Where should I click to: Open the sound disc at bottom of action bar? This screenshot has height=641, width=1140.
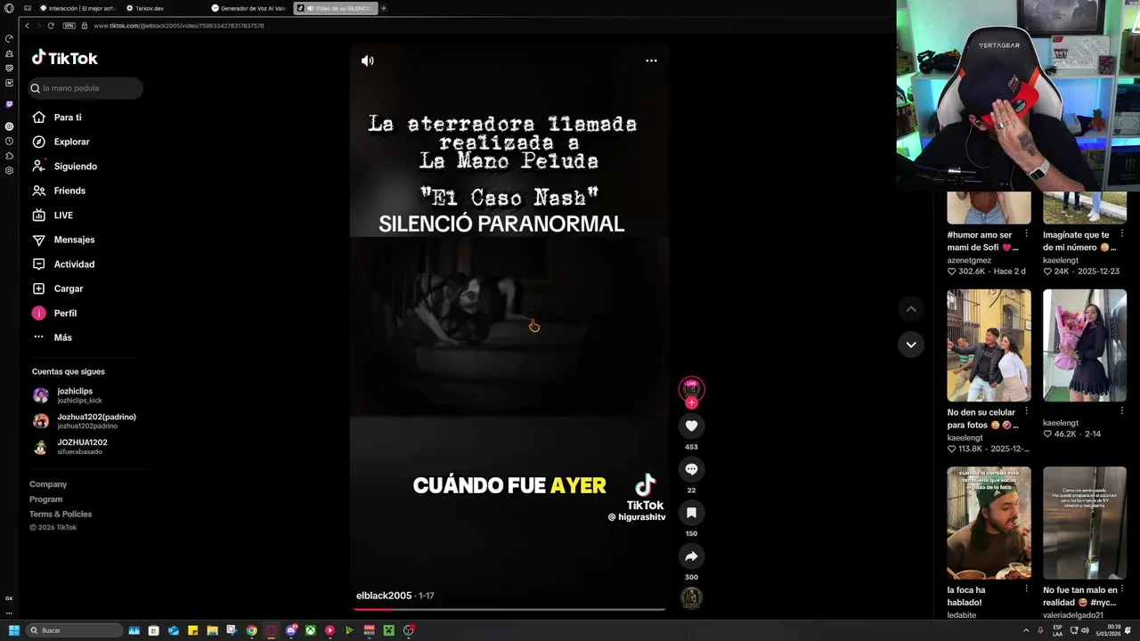coord(691,598)
